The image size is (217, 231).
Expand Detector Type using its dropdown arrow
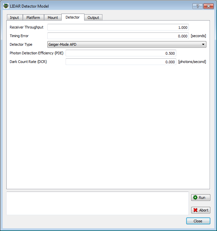pos(203,45)
